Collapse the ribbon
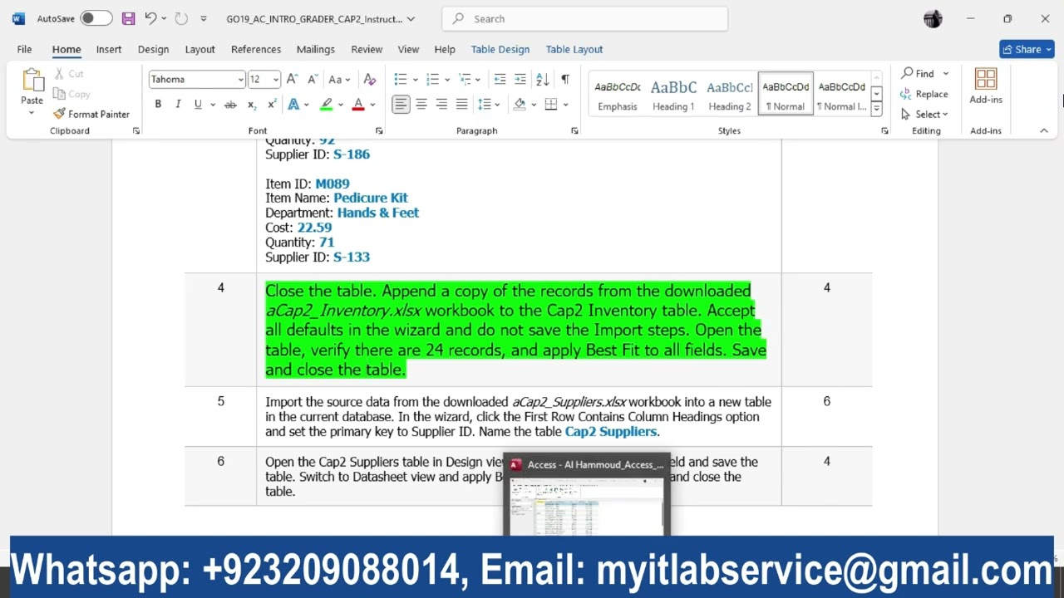 coord(1044,131)
